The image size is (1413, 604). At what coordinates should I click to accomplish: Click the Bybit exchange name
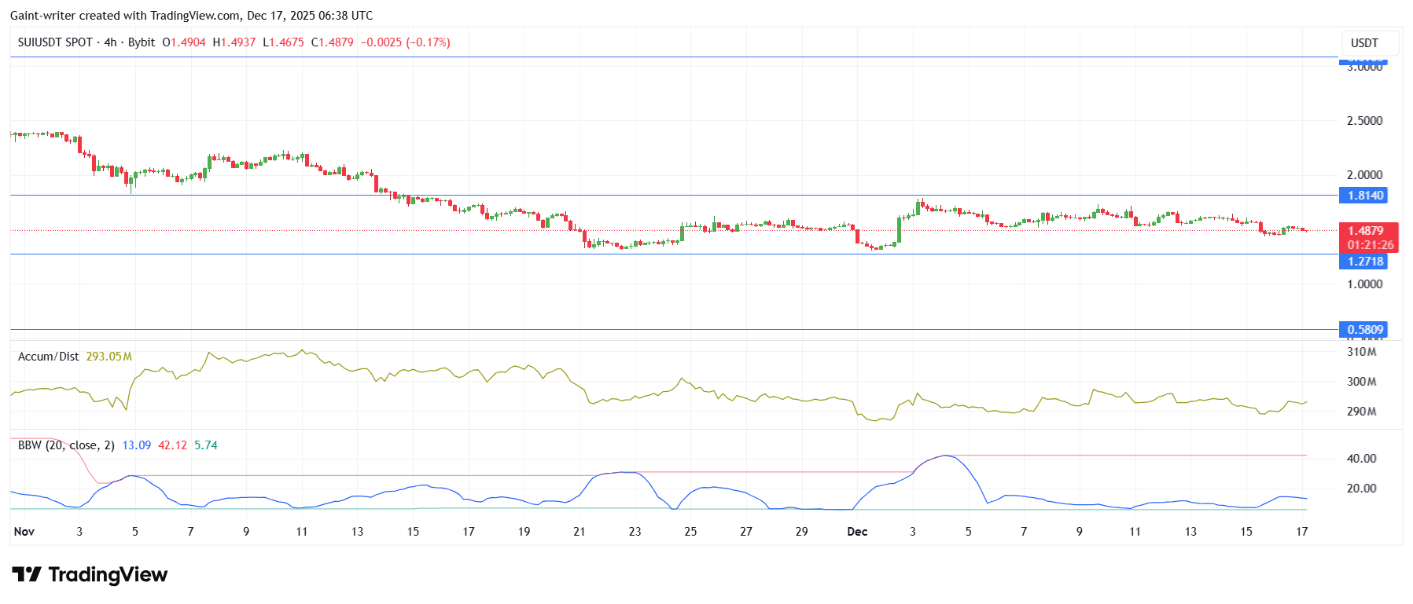pyautogui.click(x=142, y=42)
